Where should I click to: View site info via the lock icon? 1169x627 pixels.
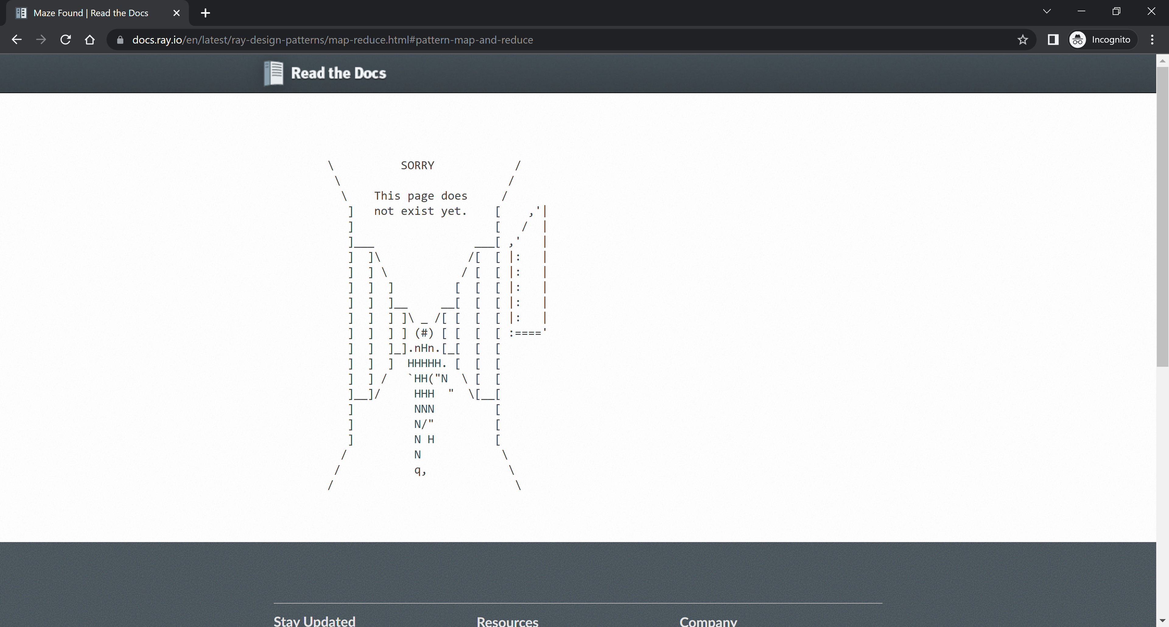120,40
